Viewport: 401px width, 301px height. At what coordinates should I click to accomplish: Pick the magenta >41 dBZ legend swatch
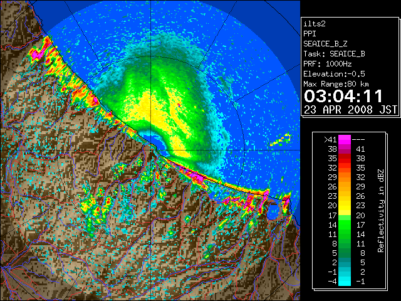point(345,140)
